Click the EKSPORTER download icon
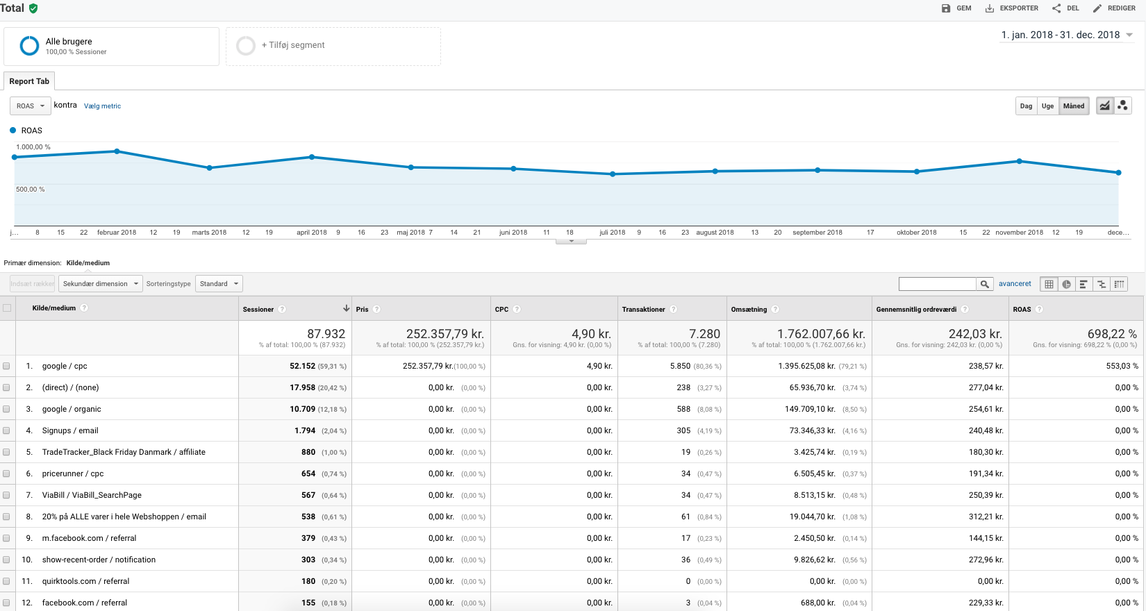Screen dimensions: 1146x611 pyautogui.click(x=989, y=8)
